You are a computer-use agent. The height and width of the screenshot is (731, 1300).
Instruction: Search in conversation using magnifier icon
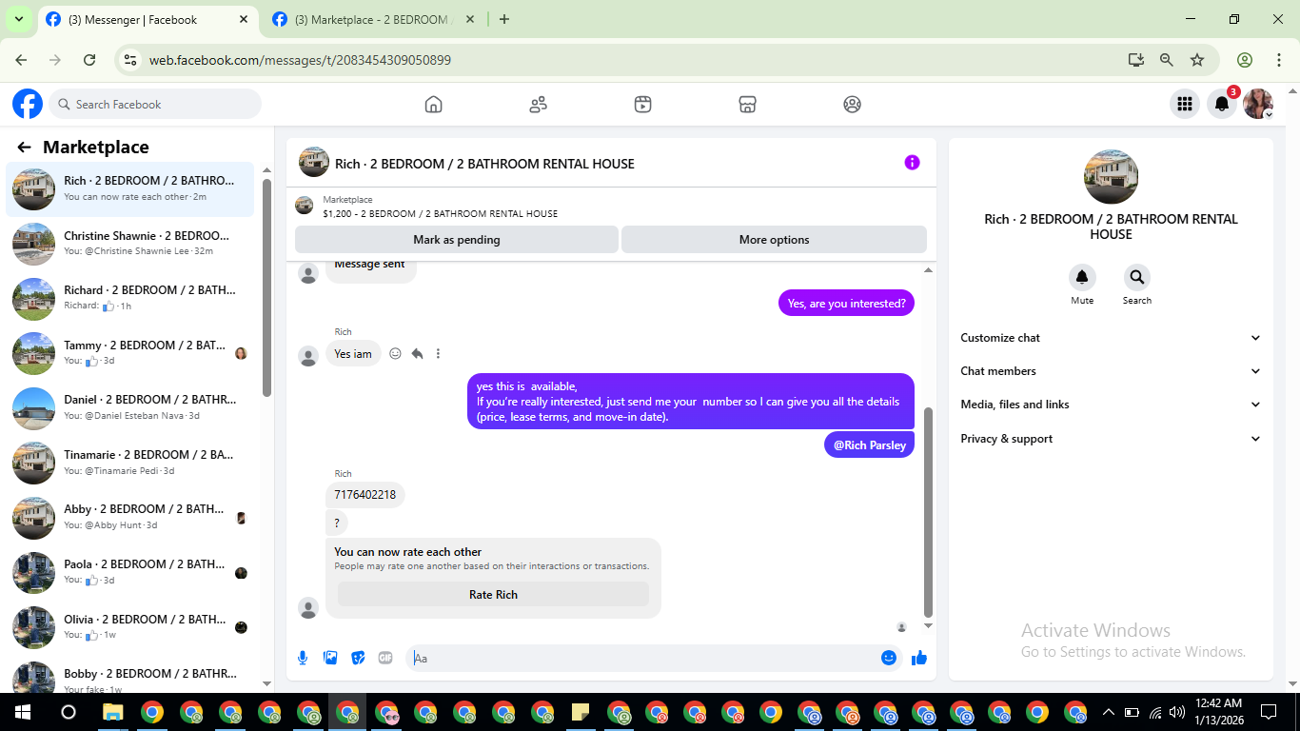pyautogui.click(x=1136, y=278)
